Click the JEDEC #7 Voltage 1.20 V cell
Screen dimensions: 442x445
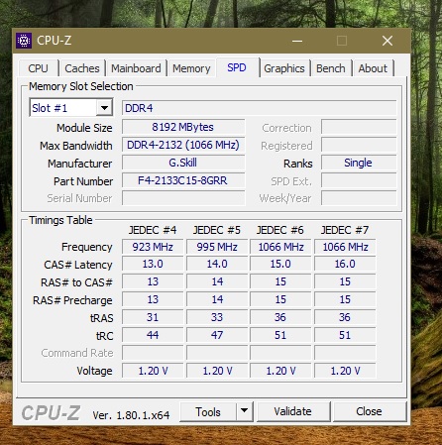[345, 371]
